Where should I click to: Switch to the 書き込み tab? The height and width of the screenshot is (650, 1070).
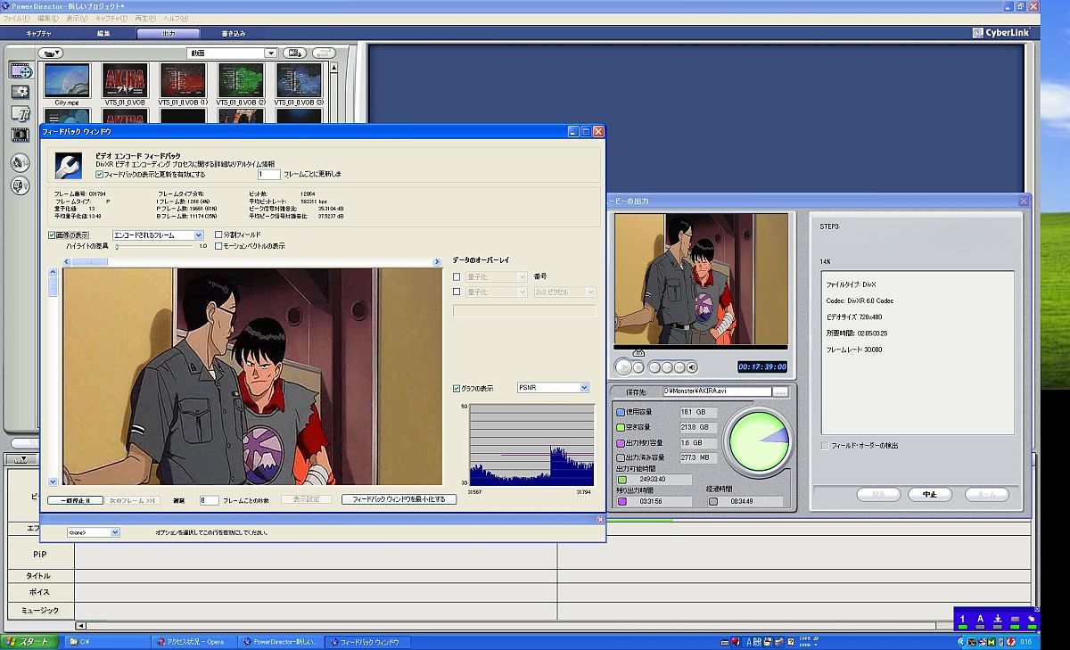click(x=233, y=34)
